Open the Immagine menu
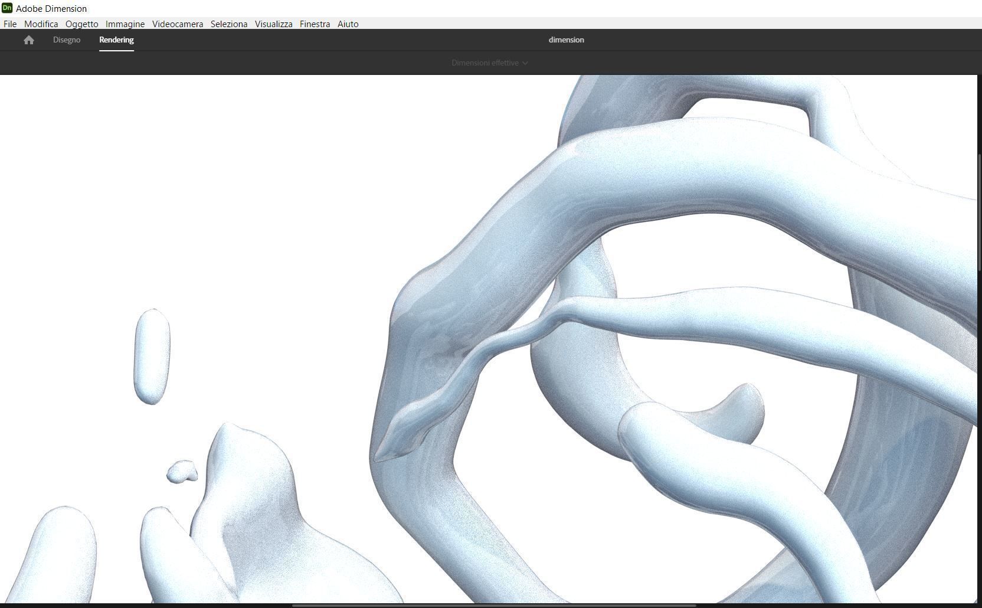 coord(125,24)
